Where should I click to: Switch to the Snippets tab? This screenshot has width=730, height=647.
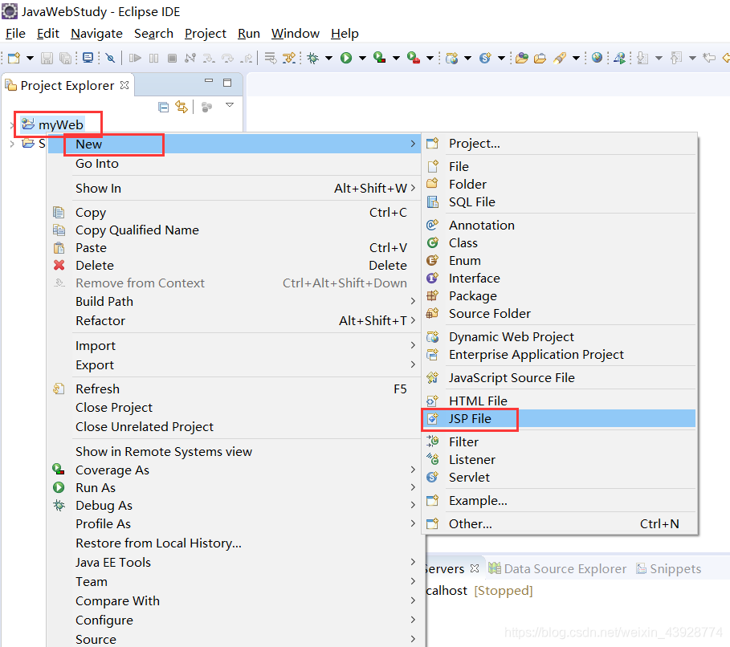click(x=668, y=568)
